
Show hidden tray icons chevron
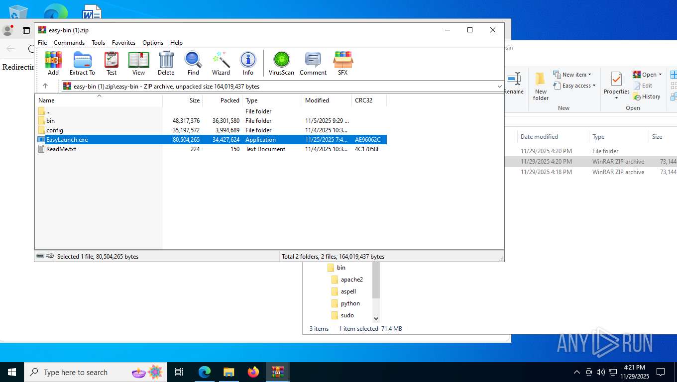[x=577, y=372]
